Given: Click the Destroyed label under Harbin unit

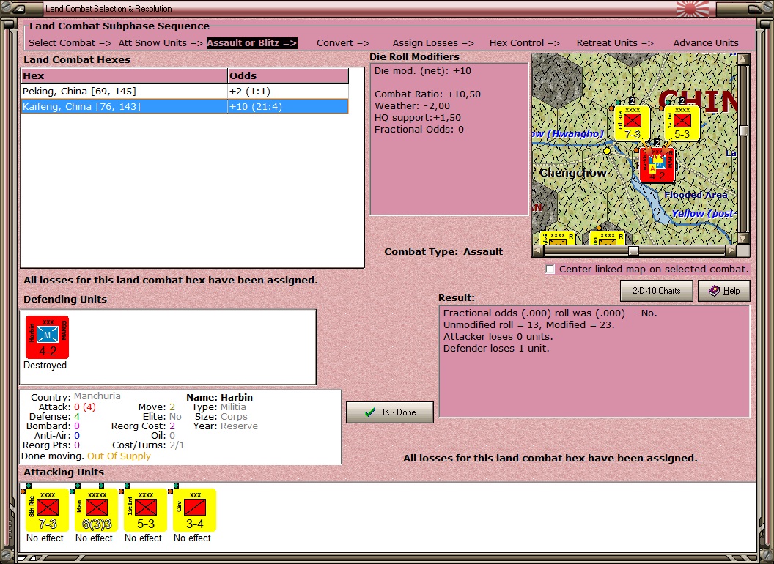Looking at the screenshot, I should click(x=45, y=366).
